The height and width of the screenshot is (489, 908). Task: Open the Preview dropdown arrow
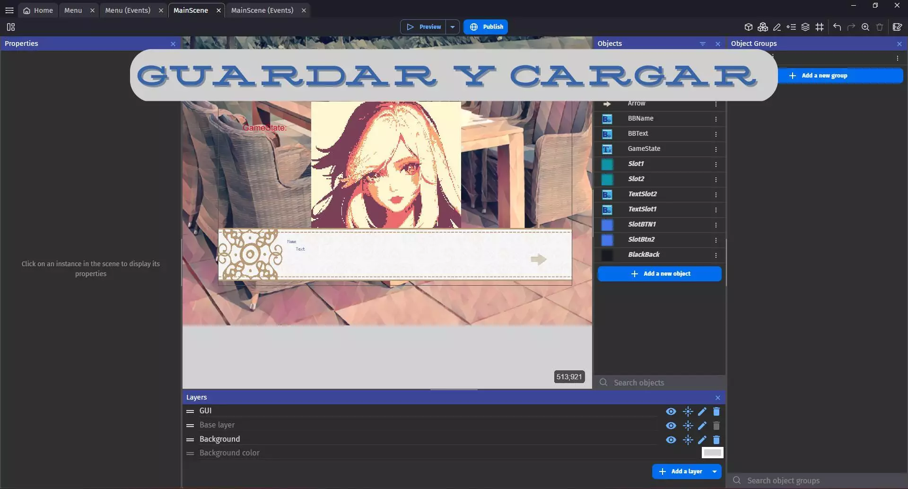tap(452, 26)
